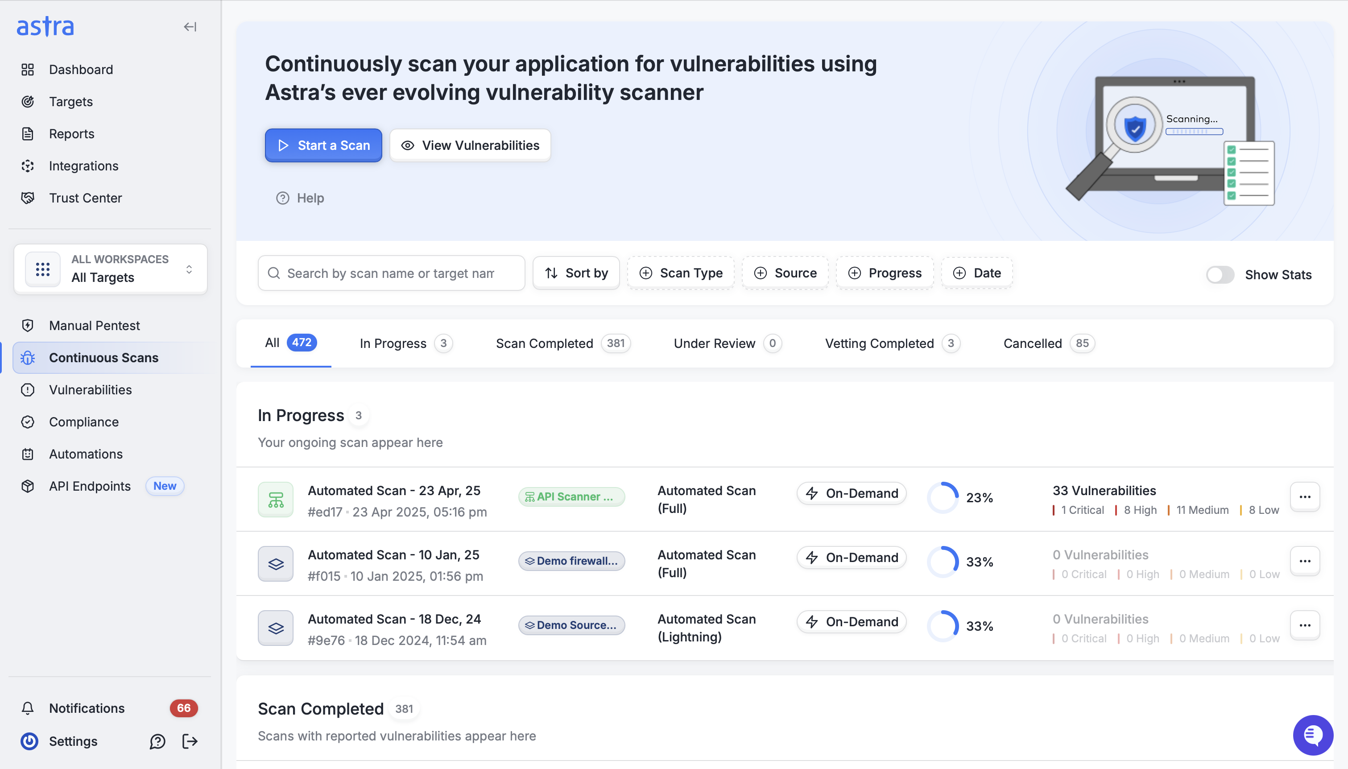Open the Automated Scan - 18 Dec, 24 link
Image resolution: width=1348 pixels, height=769 pixels.
(x=394, y=619)
